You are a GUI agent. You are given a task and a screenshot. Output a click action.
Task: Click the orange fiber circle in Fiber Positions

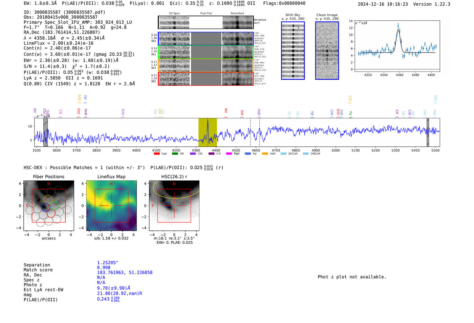(48, 200)
